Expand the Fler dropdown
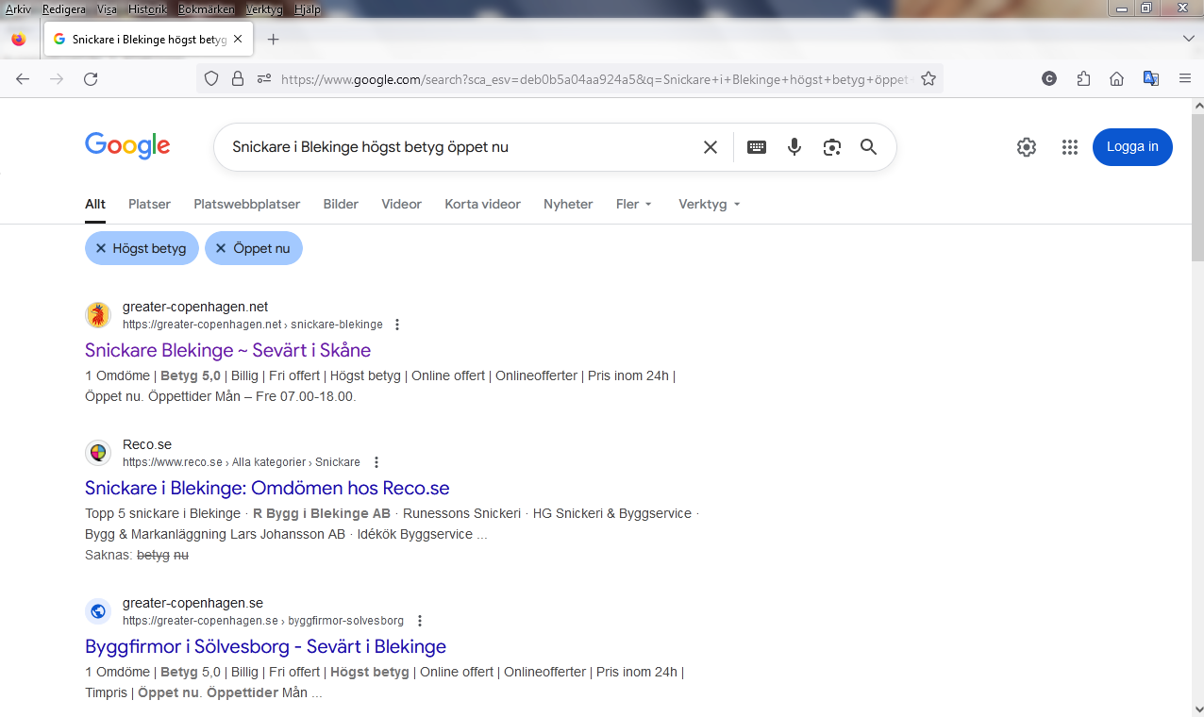The width and height of the screenshot is (1204, 717). (634, 204)
